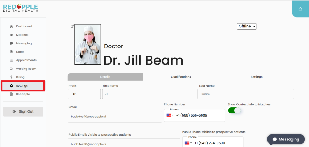The width and height of the screenshot is (309, 147).
Task: Open the notifications bell icon
Action: tap(300, 9)
